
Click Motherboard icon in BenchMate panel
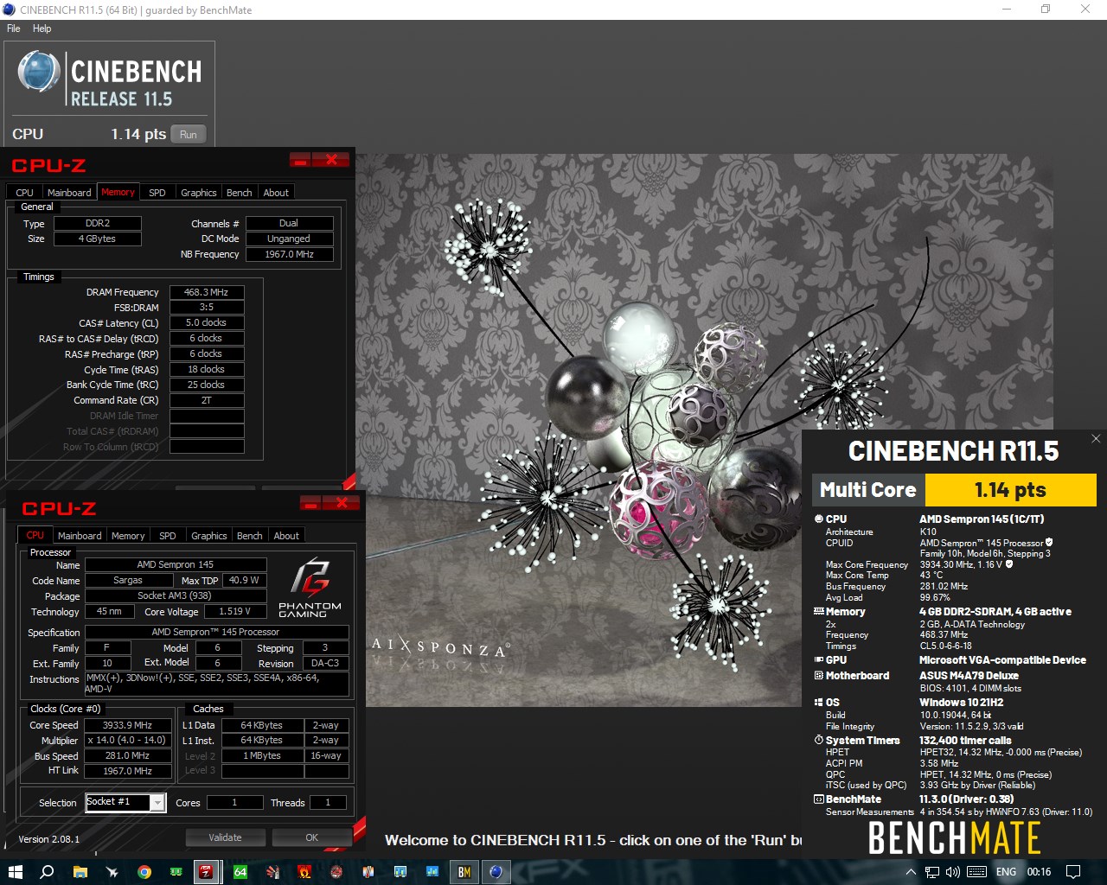pyautogui.click(x=818, y=676)
